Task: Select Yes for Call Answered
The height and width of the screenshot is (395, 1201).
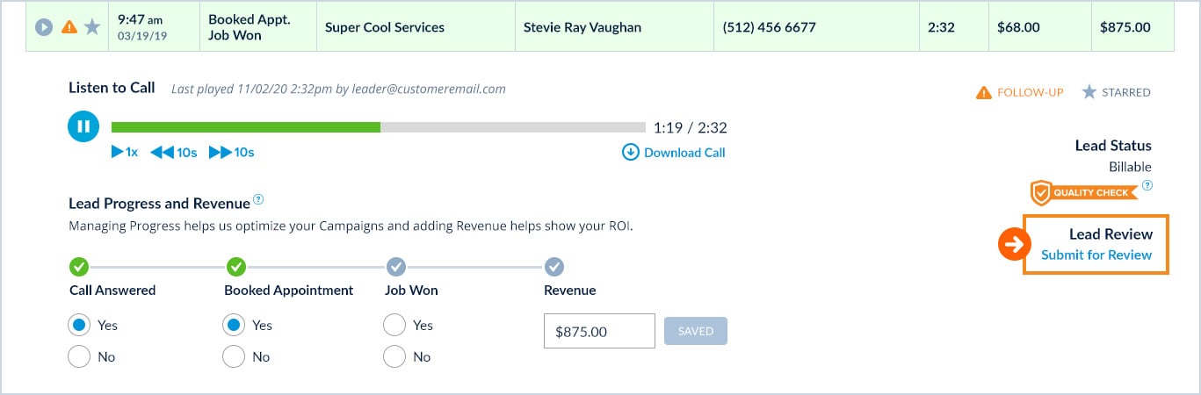Action: click(x=79, y=325)
